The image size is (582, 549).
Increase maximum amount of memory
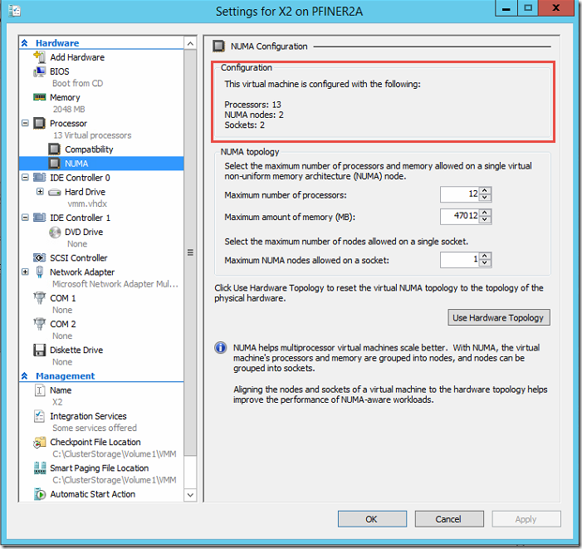[x=485, y=213]
